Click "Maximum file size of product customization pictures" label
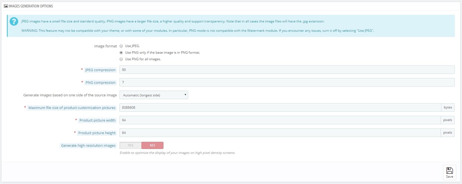 (x=72, y=108)
